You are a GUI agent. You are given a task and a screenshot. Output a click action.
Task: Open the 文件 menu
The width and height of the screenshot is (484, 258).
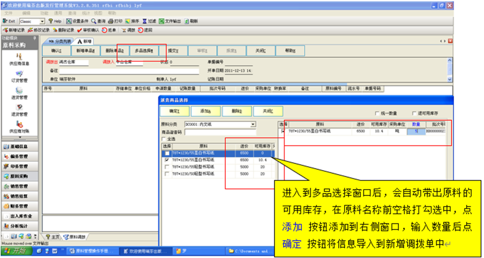click(8, 13)
